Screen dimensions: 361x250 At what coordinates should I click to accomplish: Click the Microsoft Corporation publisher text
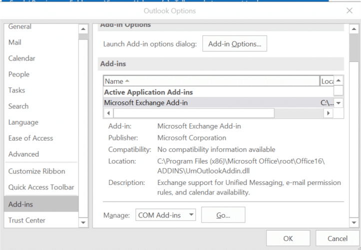click(192, 137)
